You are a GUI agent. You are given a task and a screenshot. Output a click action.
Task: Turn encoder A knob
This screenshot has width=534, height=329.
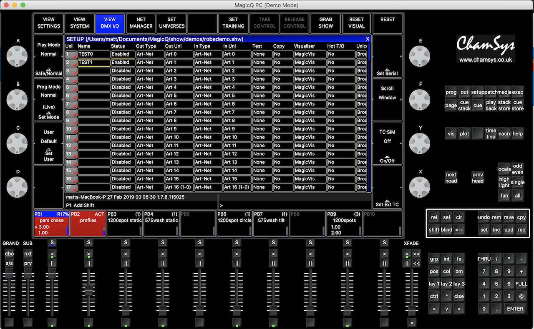pos(18,55)
